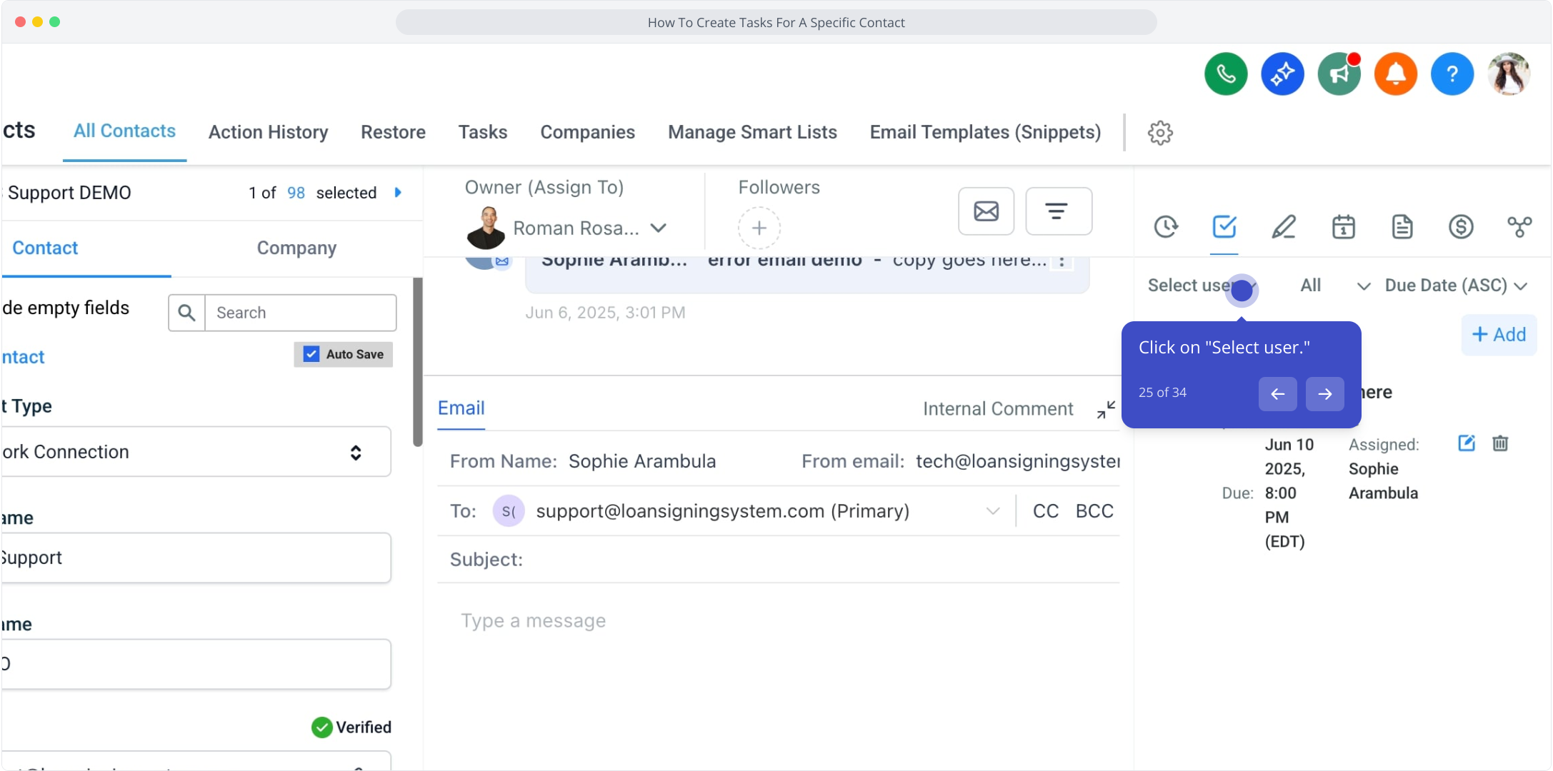Select the tasks checkbox panel icon
This screenshot has height=771, width=1553.
coord(1224,227)
